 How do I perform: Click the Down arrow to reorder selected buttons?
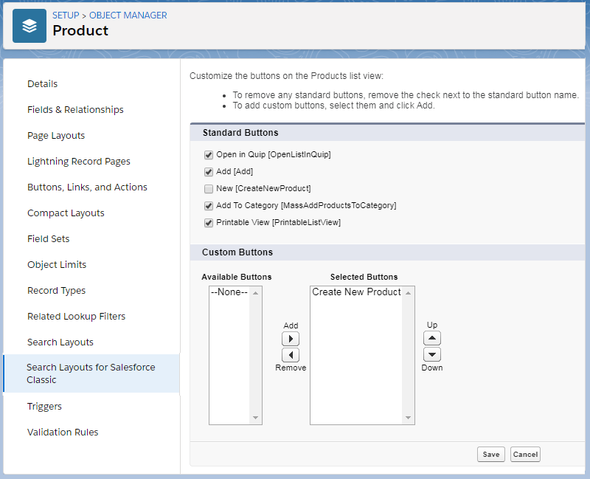[x=431, y=354]
